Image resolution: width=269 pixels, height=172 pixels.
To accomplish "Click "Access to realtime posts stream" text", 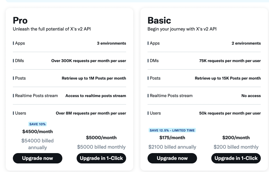I will 96,96.
